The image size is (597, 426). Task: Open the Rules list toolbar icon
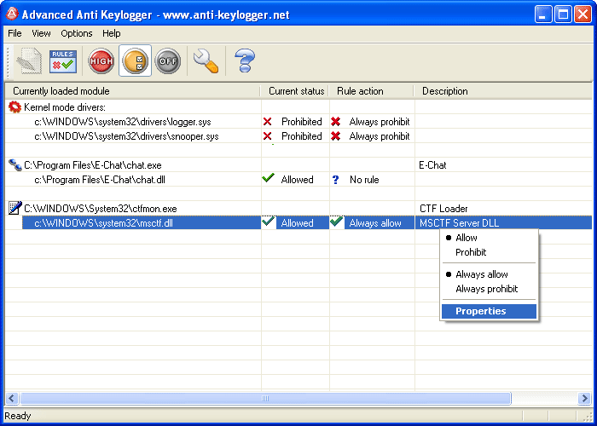coord(63,60)
